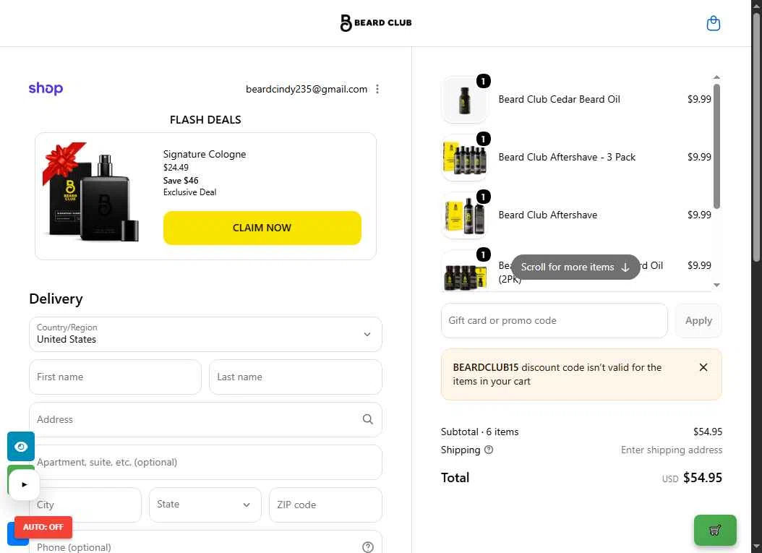Open the shopping bag icon in header
The height and width of the screenshot is (553, 762).
coord(713,23)
